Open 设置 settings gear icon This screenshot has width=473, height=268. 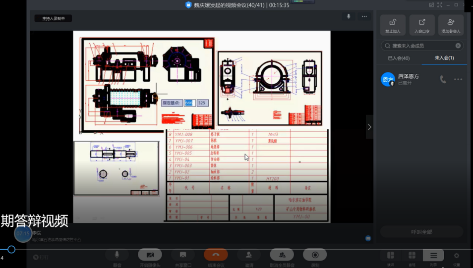(456, 256)
